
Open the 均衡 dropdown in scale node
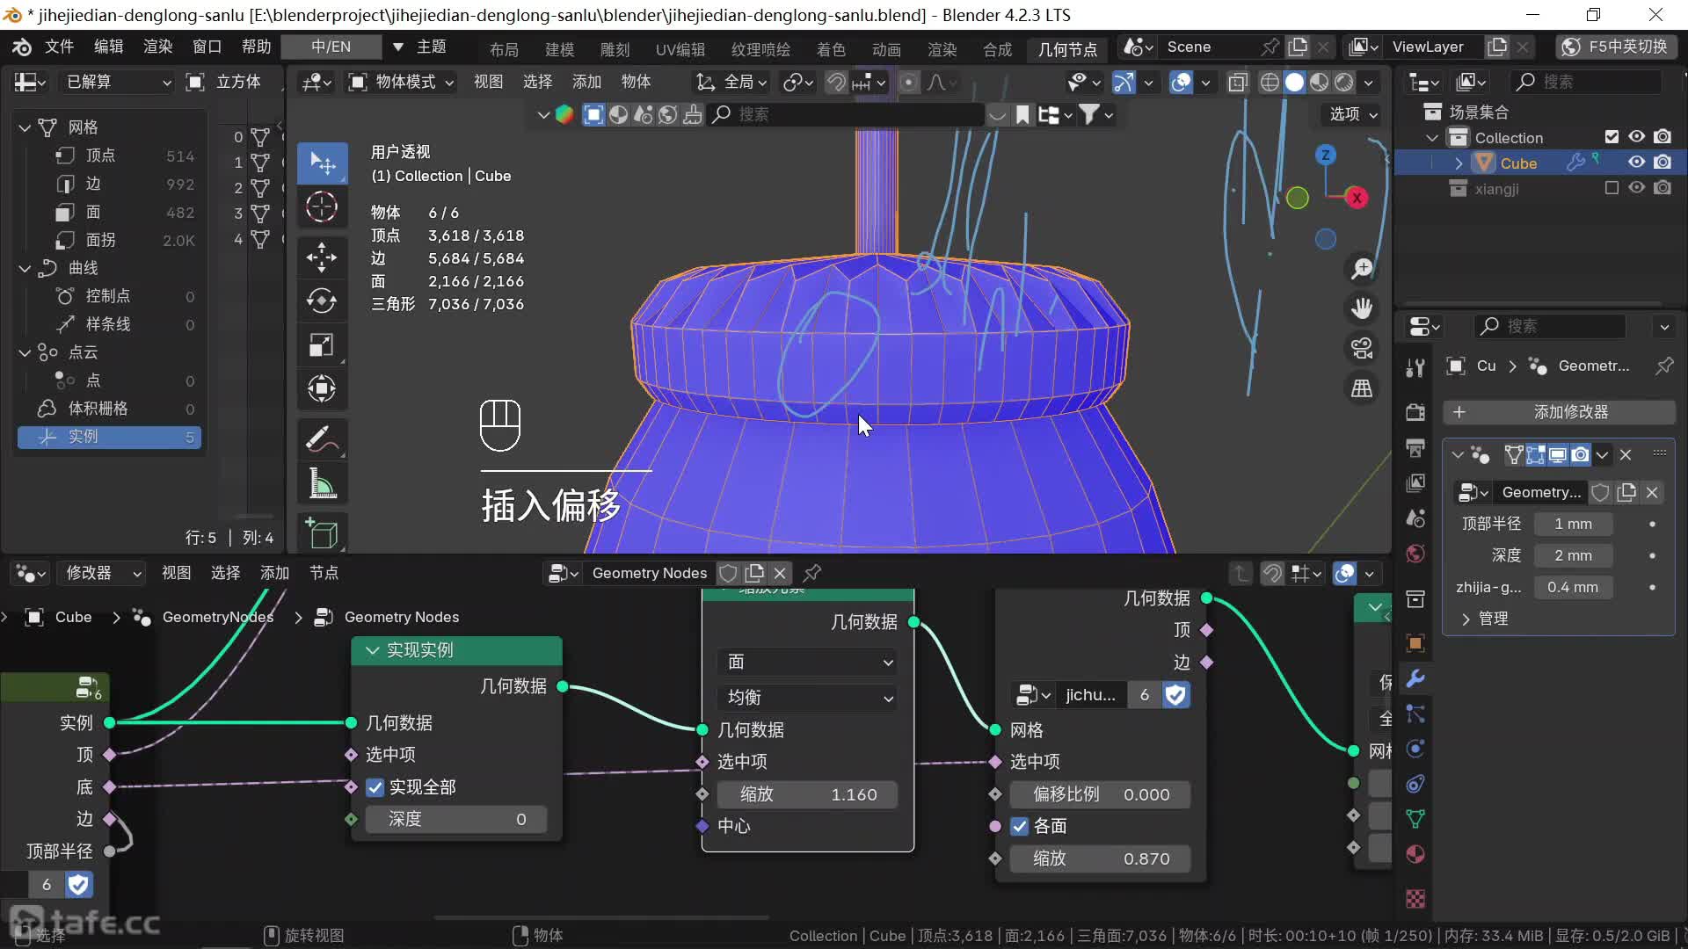click(807, 698)
